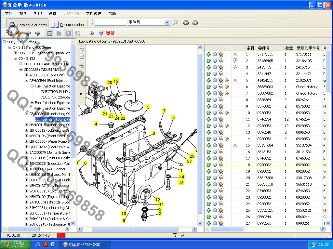This screenshot has width=333, height=249.
Task: Open the 零件号 search type dropdown
Action: [x=167, y=22]
